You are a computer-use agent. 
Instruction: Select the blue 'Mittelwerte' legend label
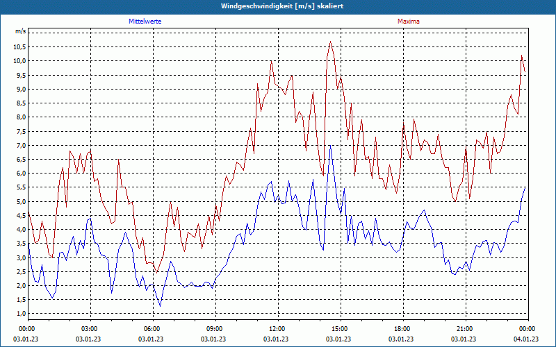point(145,22)
